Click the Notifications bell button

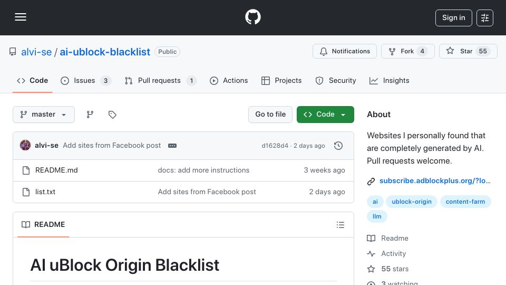[344, 51]
